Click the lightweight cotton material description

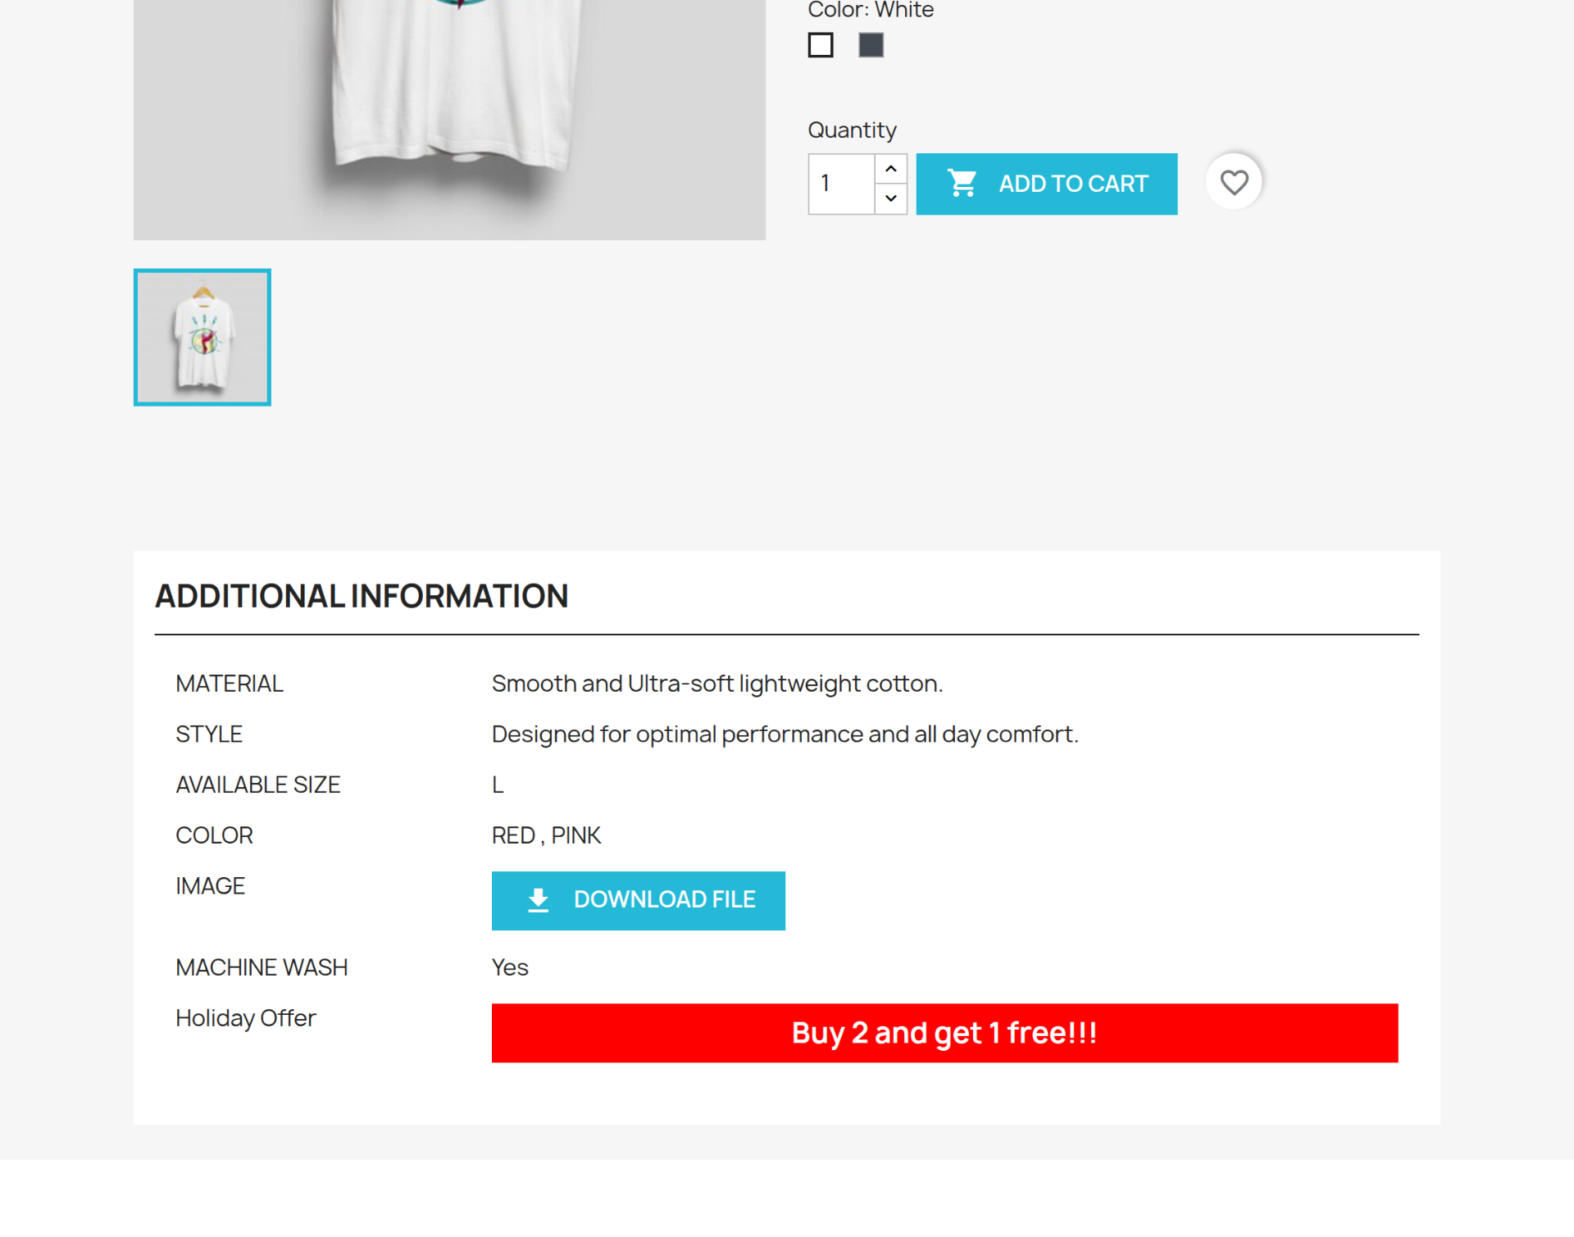tap(717, 684)
